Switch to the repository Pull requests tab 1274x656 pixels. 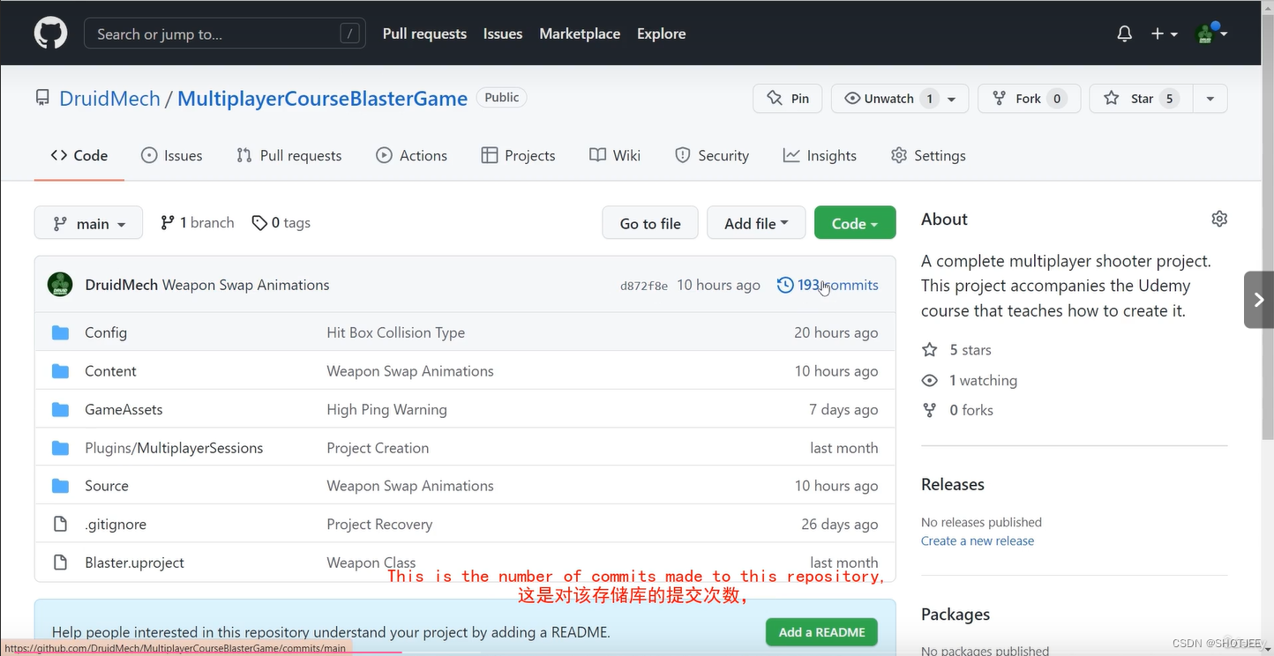tap(289, 155)
